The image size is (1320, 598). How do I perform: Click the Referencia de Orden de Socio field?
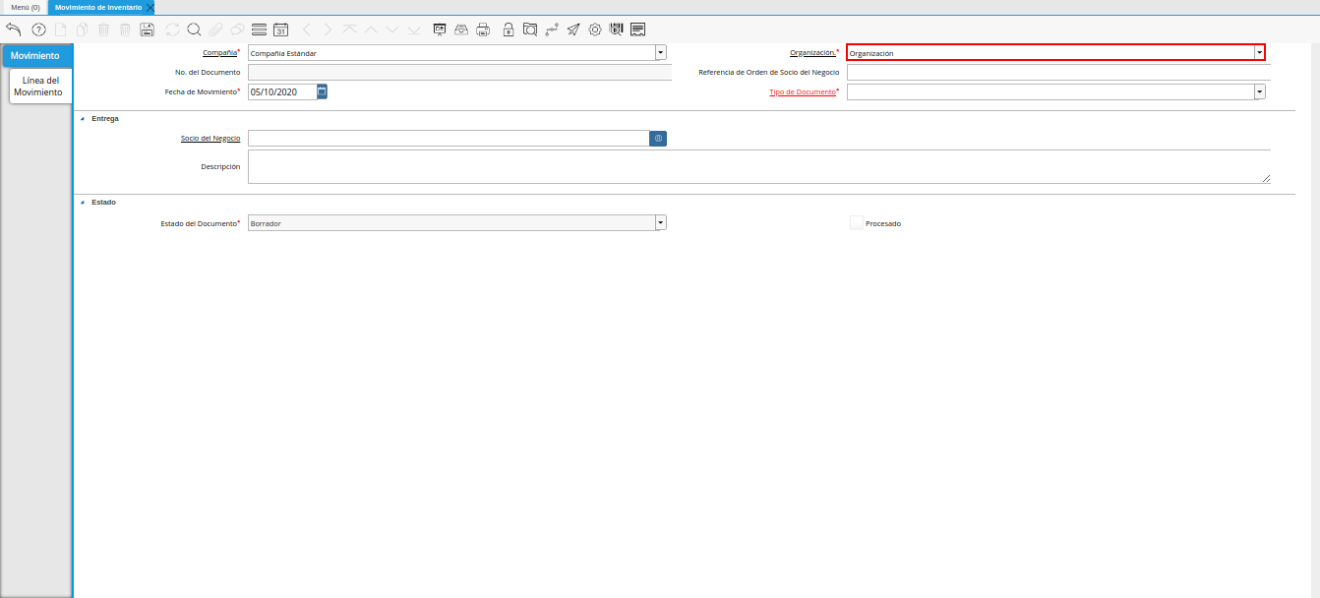1058,72
